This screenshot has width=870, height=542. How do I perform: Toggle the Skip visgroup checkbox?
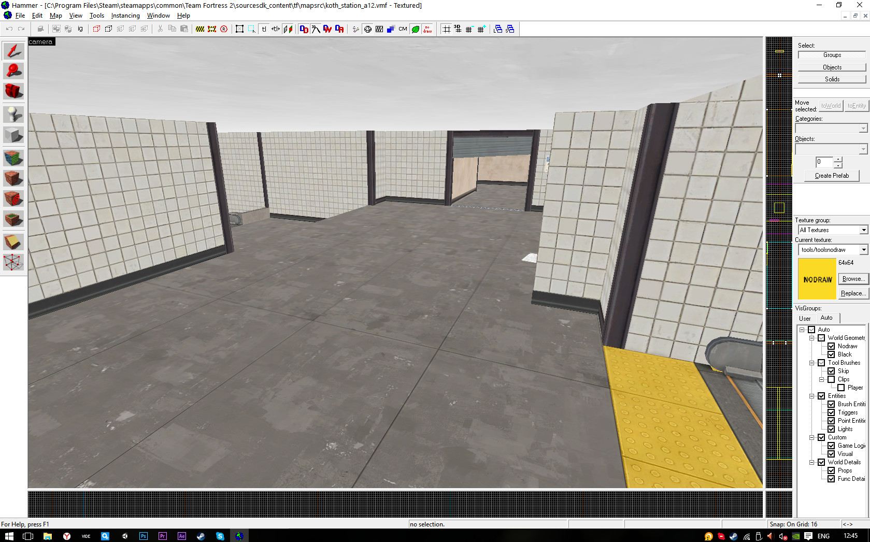click(831, 371)
